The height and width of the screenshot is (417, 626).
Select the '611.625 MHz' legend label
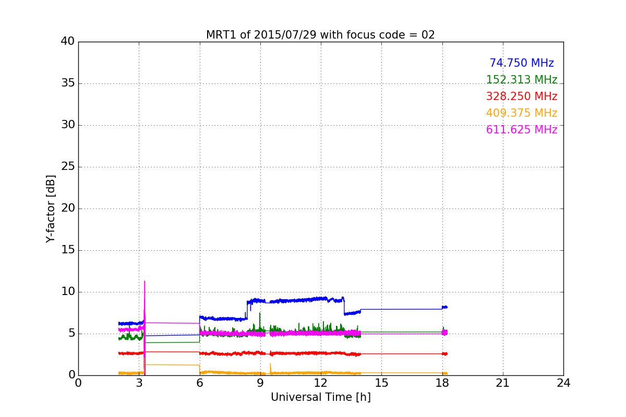click(522, 130)
